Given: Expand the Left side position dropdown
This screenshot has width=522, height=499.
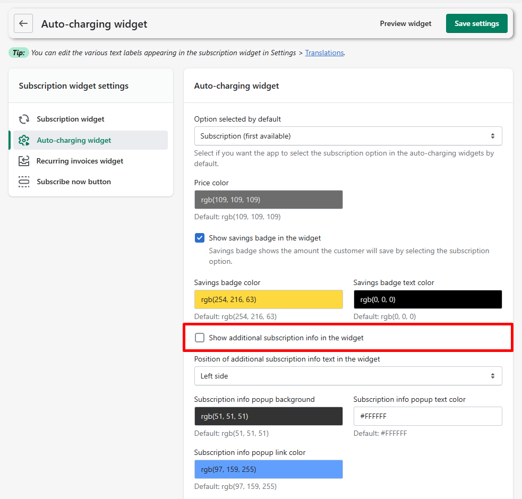Looking at the screenshot, I should click(348, 376).
